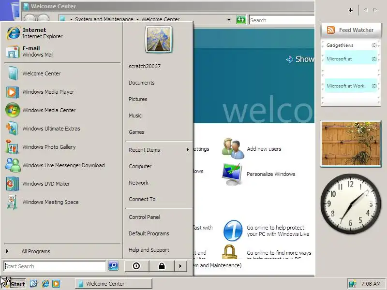Click the Welcome Center Search box

point(282,20)
